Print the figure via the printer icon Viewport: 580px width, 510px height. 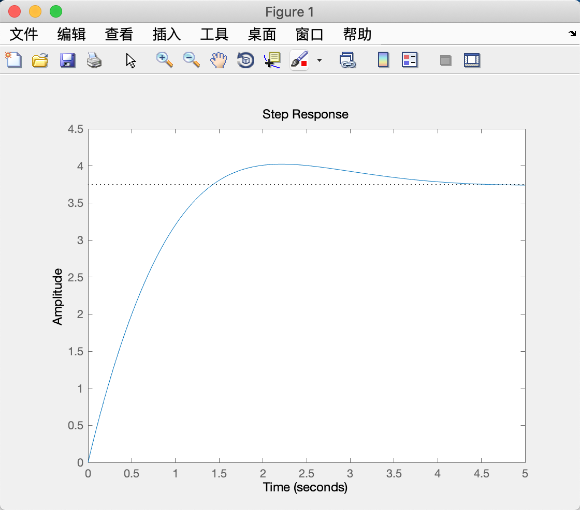pos(94,60)
